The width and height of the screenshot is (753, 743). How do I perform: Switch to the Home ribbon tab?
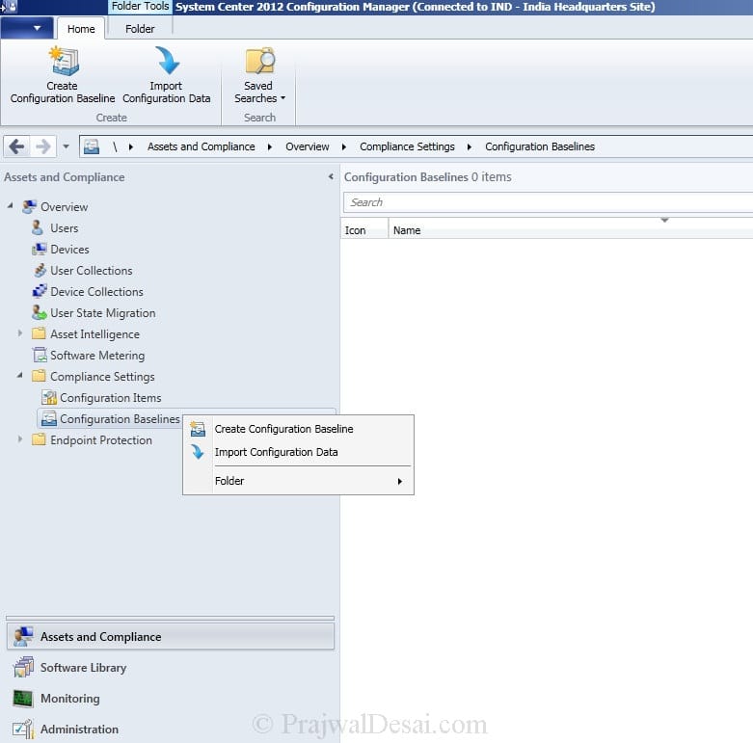(x=81, y=29)
